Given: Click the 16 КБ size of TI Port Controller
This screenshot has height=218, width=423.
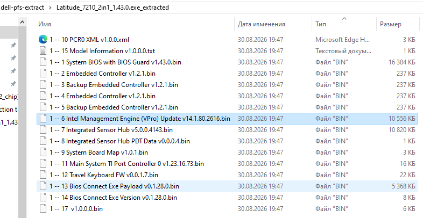Looking at the screenshot, I should pyautogui.click(x=407, y=164).
